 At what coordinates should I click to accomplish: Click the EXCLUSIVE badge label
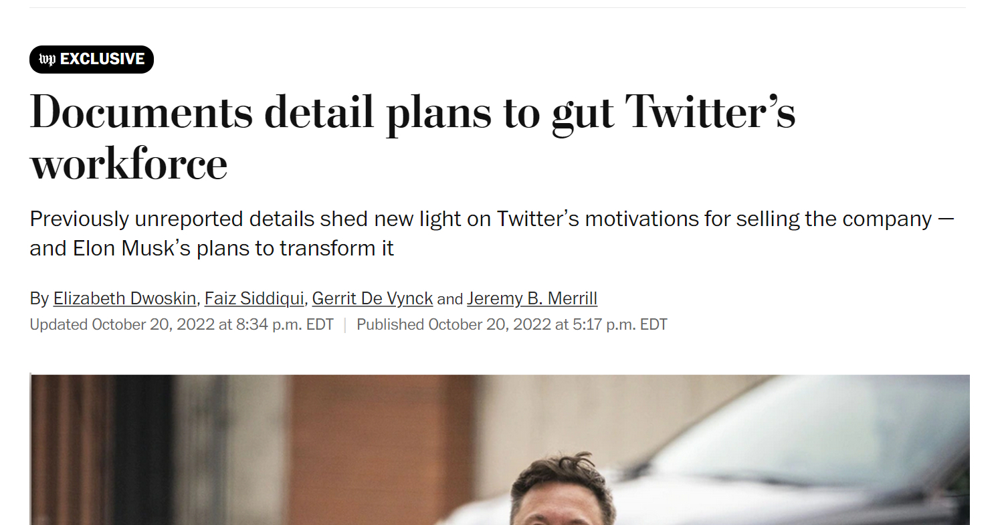pyautogui.click(x=102, y=60)
